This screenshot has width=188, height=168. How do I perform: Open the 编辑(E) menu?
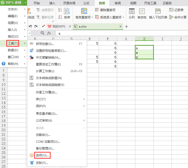click(14, 16)
